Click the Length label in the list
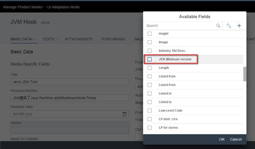 pos(164,68)
